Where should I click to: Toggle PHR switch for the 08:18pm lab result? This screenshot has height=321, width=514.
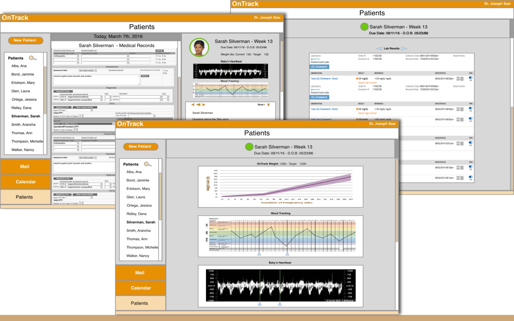click(471, 167)
